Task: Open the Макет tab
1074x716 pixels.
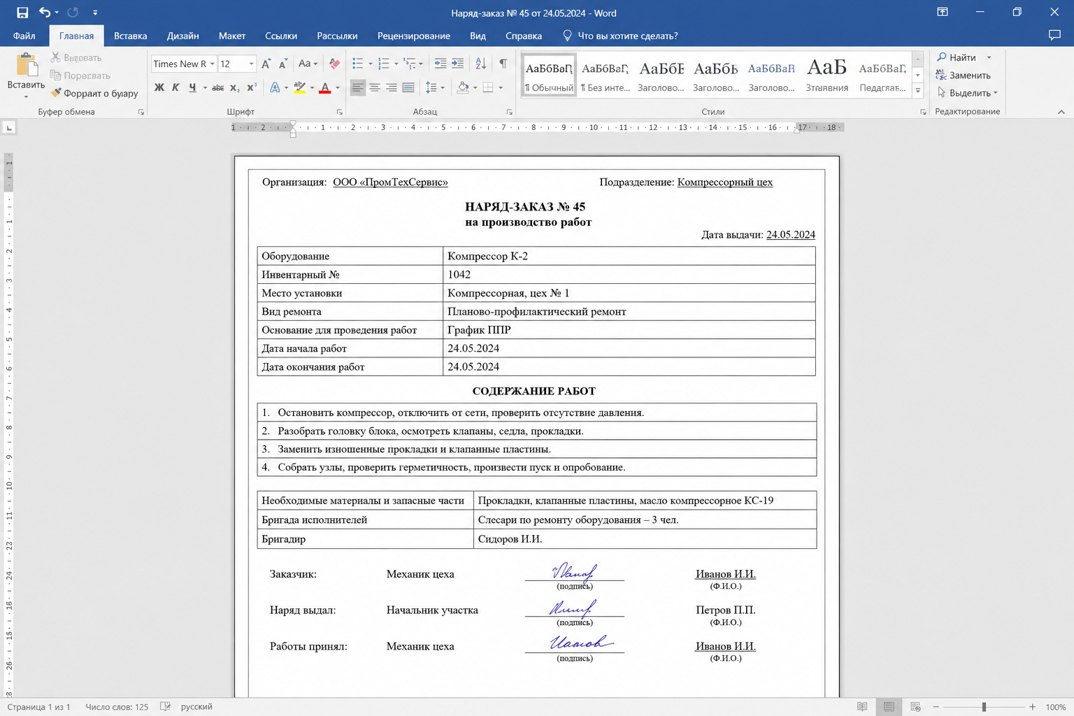Action: [x=232, y=36]
